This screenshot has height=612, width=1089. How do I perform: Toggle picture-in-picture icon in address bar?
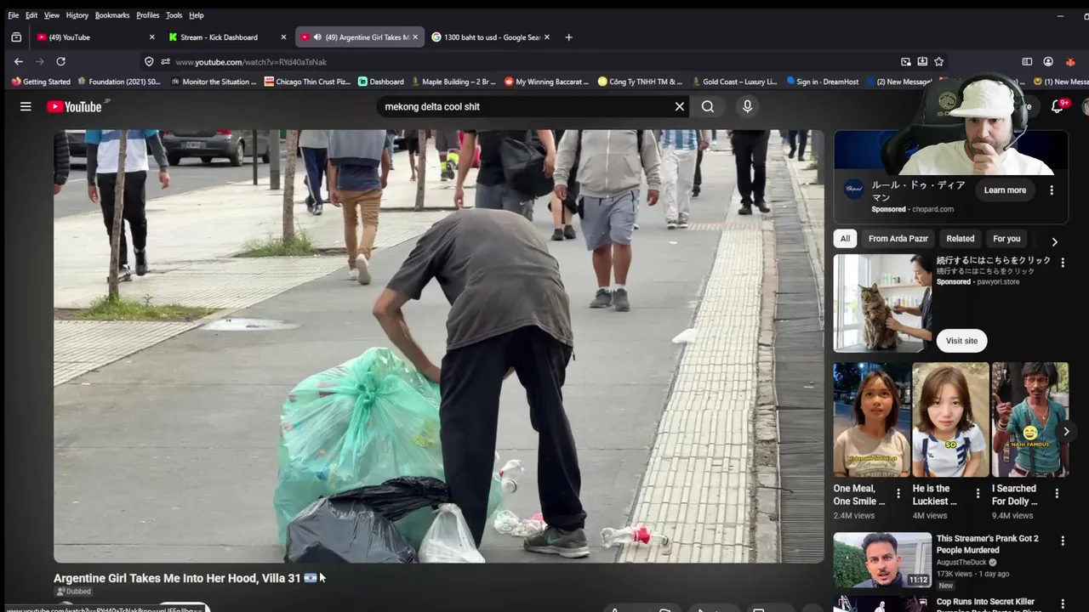[906, 61]
